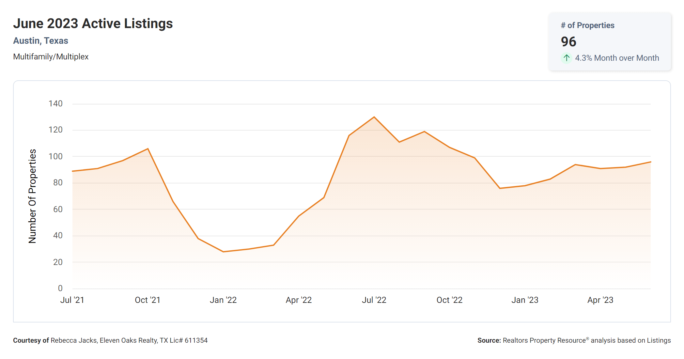Click the June 2023 Active Listings title
Image resolution: width=684 pixels, height=359 pixels.
pos(93,23)
